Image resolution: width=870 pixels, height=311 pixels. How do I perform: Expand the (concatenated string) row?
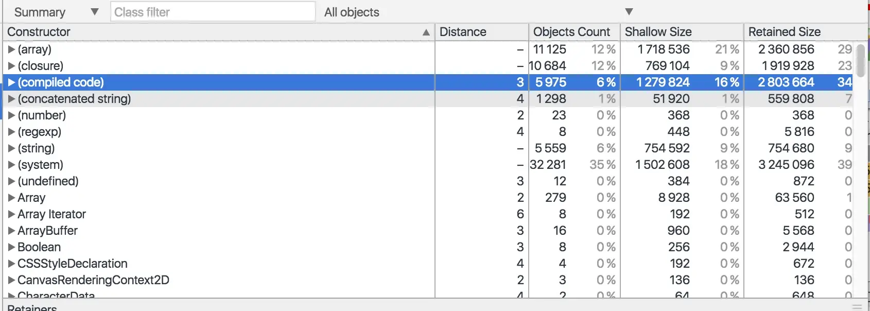[x=11, y=99]
